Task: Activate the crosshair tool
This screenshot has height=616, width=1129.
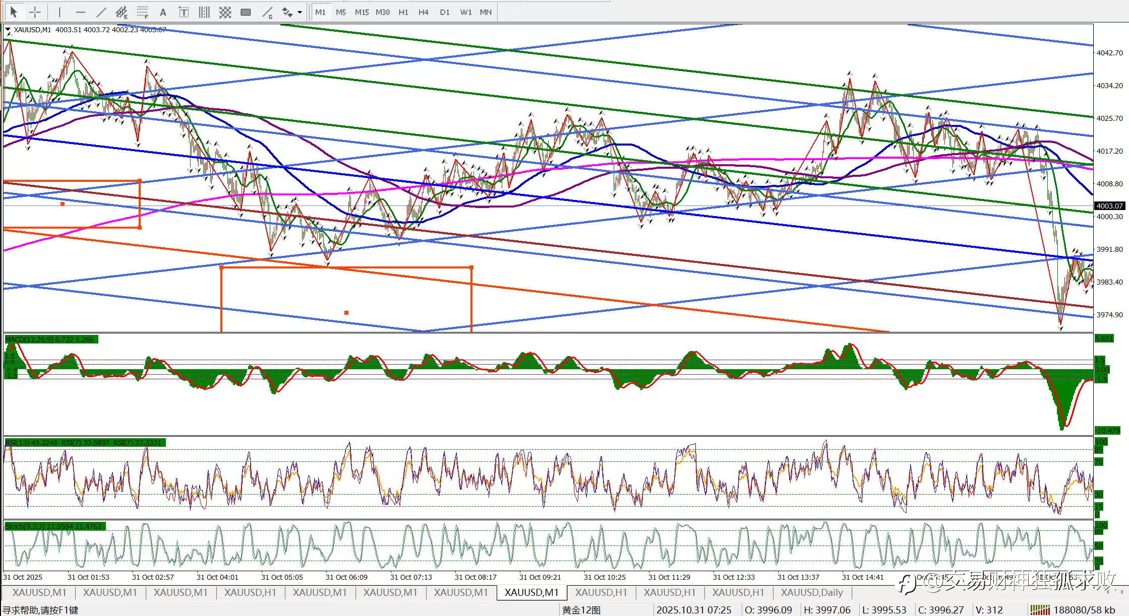Action: click(x=35, y=12)
